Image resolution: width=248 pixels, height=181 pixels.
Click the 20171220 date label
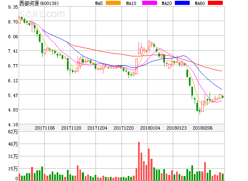coord(124,128)
